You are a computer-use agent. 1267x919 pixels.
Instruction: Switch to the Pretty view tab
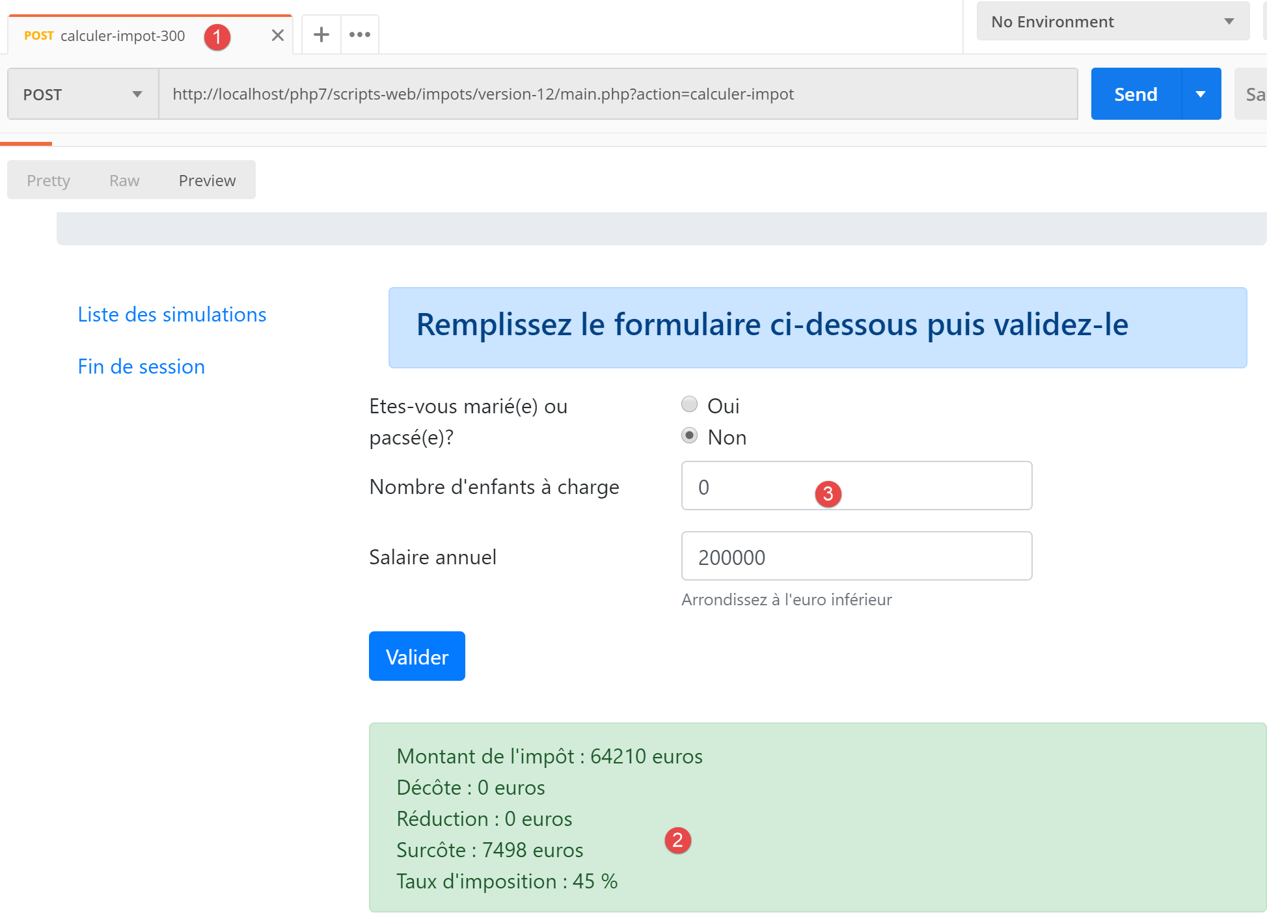coord(48,180)
